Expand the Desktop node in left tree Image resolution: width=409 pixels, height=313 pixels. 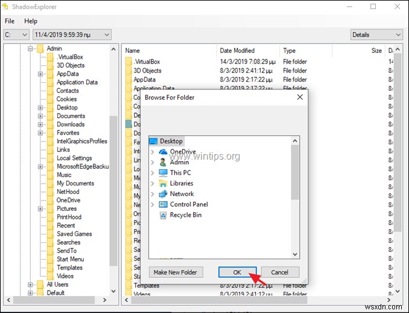click(40, 108)
